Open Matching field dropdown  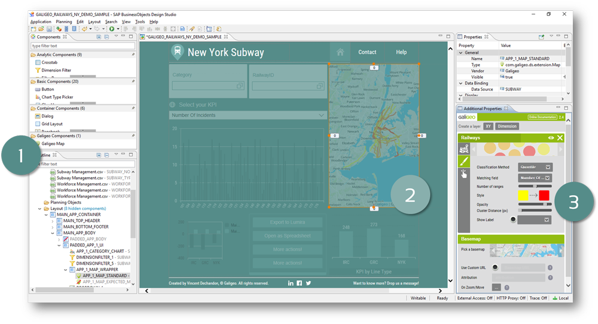(x=535, y=178)
